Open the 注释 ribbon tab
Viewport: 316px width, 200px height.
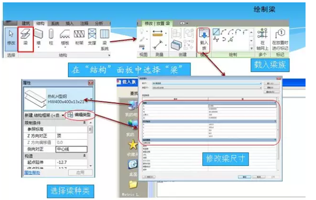(84, 23)
